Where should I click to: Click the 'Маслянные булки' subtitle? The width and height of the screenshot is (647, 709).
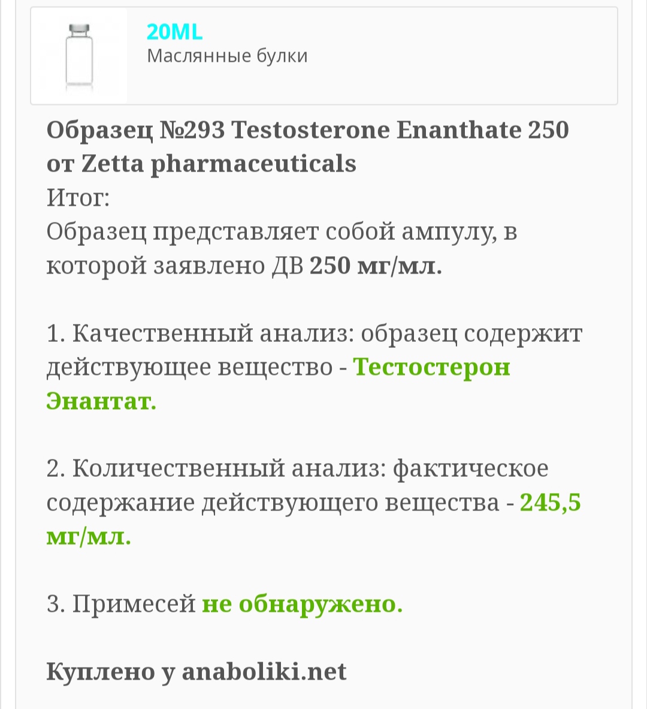227,56
